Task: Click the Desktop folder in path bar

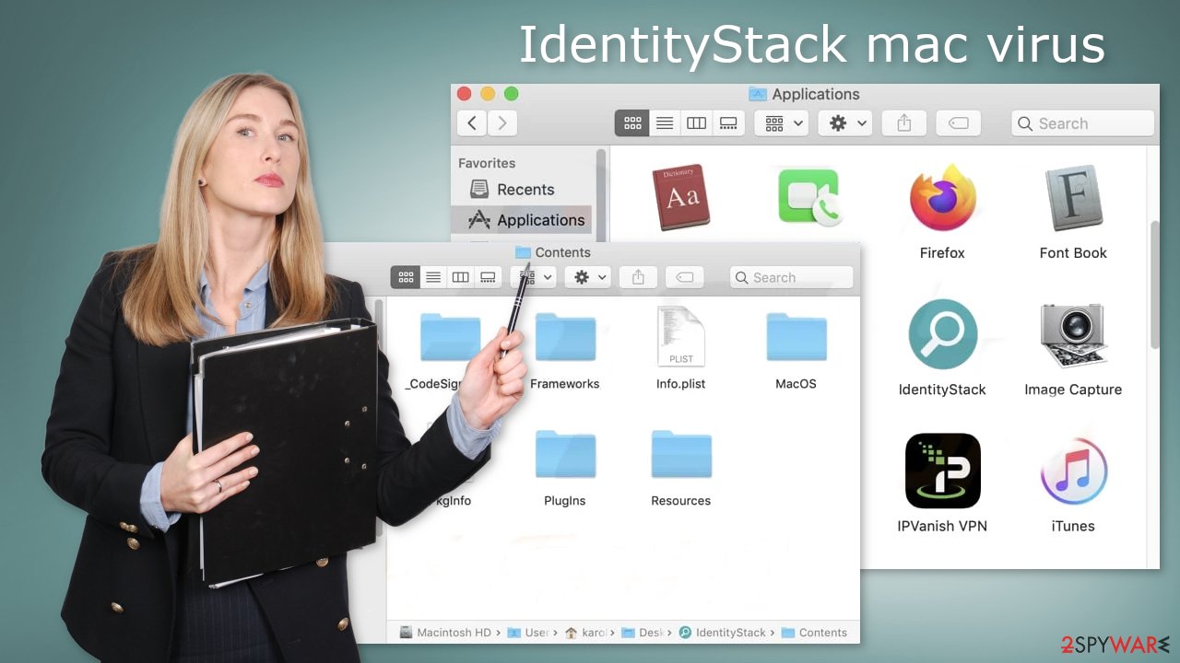Action: [x=644, y=633]
